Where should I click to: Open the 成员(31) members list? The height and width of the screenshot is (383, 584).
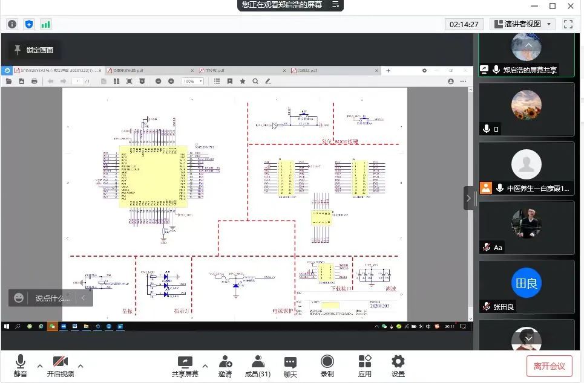257,366
